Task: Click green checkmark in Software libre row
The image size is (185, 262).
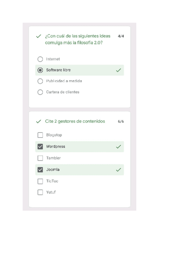Action: 118,70
